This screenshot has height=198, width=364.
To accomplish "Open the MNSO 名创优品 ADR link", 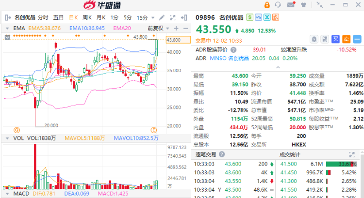I will (x=229, y=58).
